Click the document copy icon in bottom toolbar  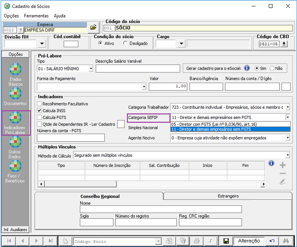coord(169,241)
